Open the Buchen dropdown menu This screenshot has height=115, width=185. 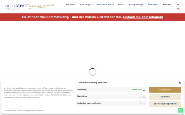(x=71, y=5)
